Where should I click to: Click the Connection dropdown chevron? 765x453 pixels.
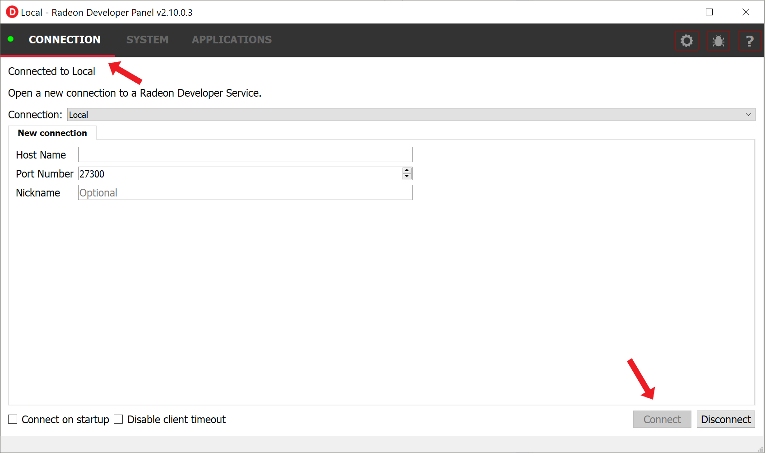coord(749,114)
